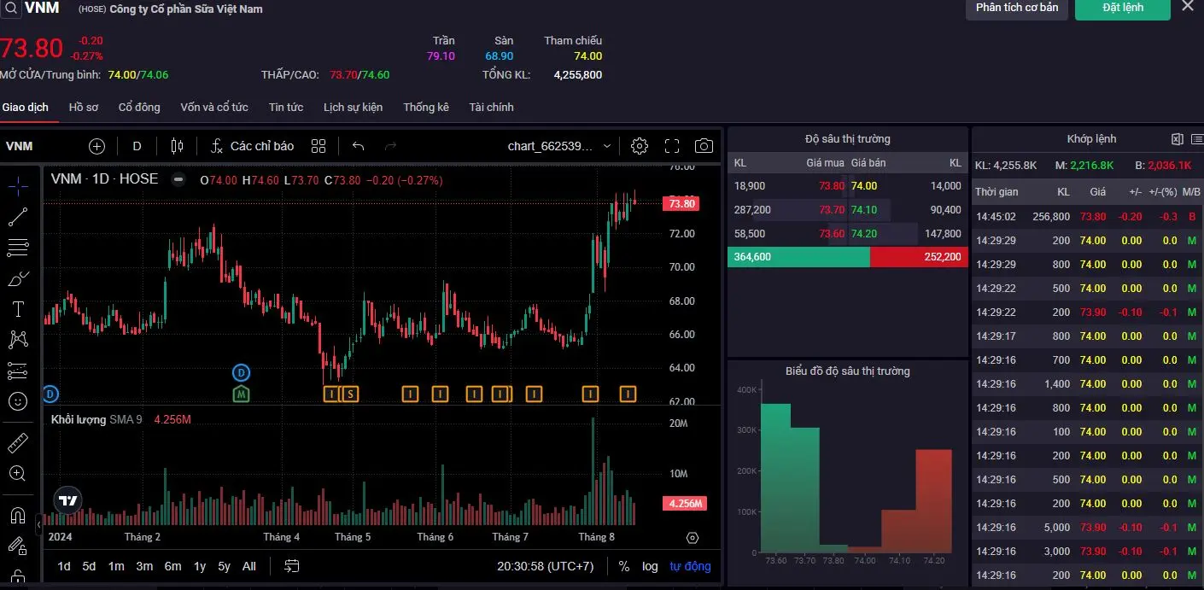Take a chart snapshot with camera icon
Image resolution: width=1204 pixels, height=590 pixels.
click(704, 146)
